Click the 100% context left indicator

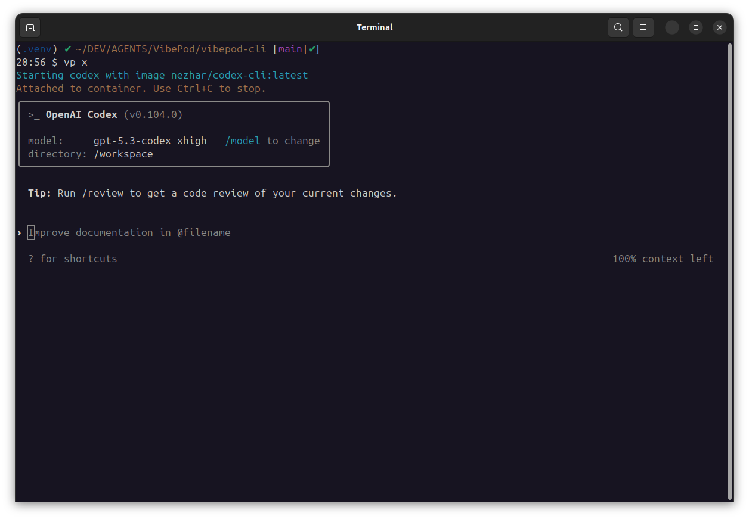(x=663, y=259)
